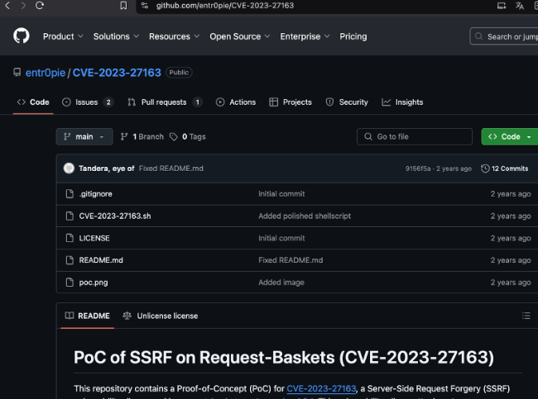The height and width of the screenshot is (399, 538).
Task: Click the cast/screen icon in the address bar
Action: pos(502,6)
